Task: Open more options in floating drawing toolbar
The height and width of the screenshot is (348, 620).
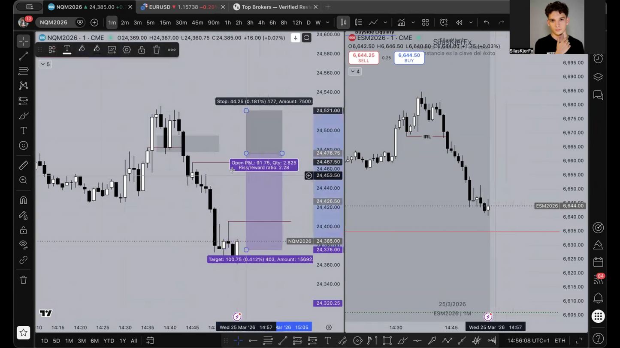Action: 172,50
